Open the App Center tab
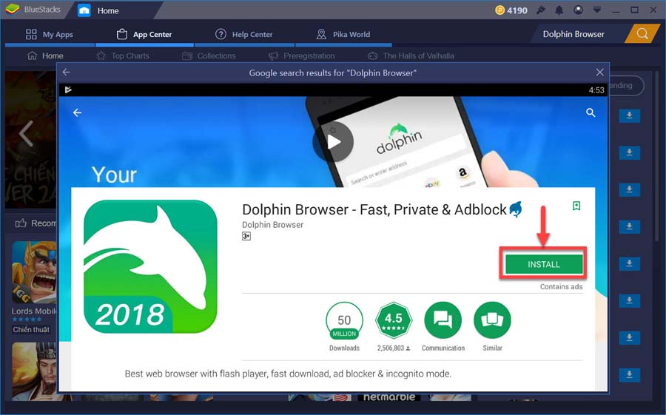This screenshot has width=666, height=415. pyautogui.click(x=144, y=35)
